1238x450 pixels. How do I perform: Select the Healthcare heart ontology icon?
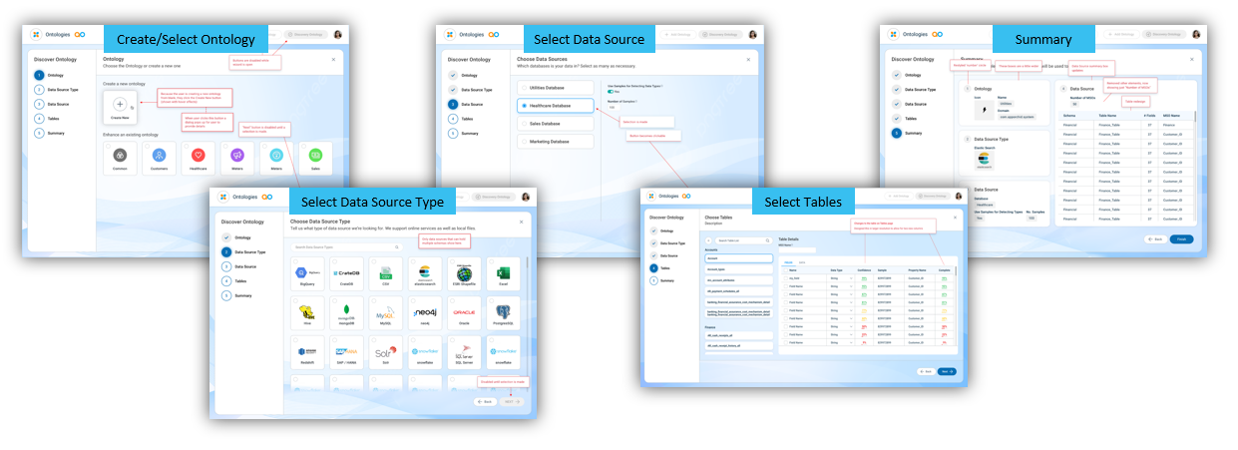pos(197,155)
